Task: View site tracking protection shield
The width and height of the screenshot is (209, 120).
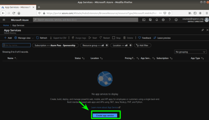Action: 39,13
